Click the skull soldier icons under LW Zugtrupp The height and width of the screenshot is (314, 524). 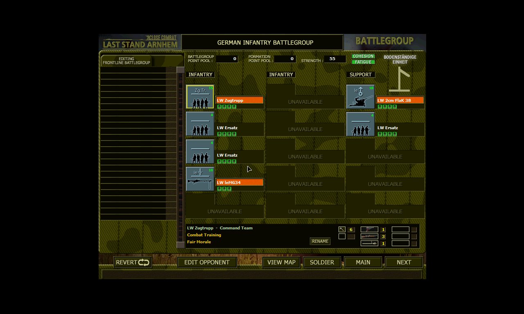click(227, 107)
